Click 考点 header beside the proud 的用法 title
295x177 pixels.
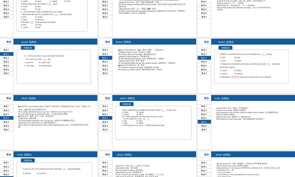point(9,42)
